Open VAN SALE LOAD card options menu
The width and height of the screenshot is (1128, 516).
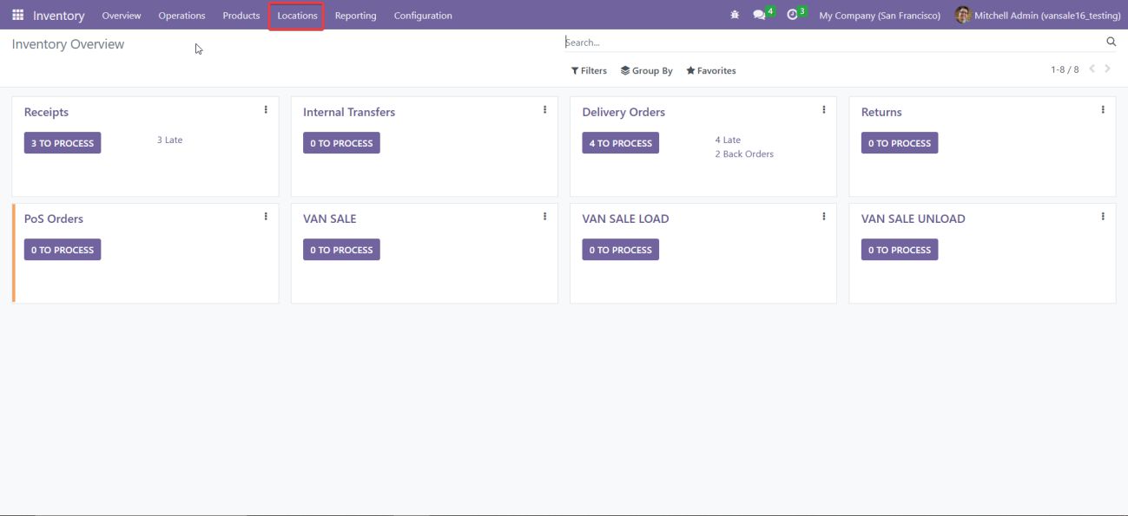(823, 217)
